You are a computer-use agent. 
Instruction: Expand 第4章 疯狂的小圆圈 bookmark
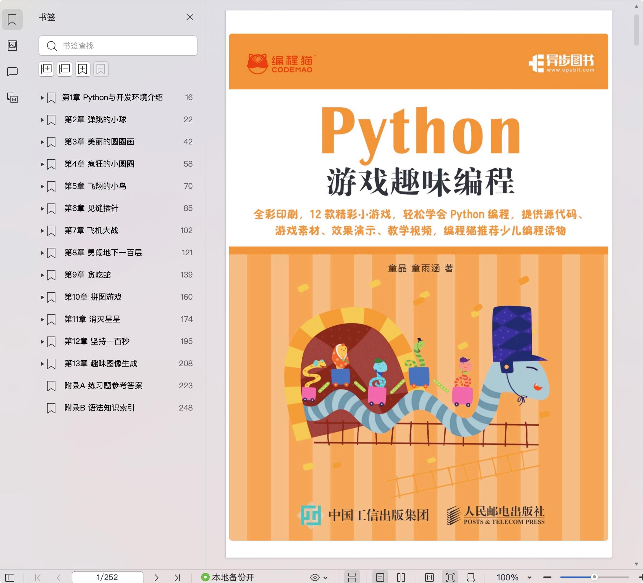tap(42, 164)
